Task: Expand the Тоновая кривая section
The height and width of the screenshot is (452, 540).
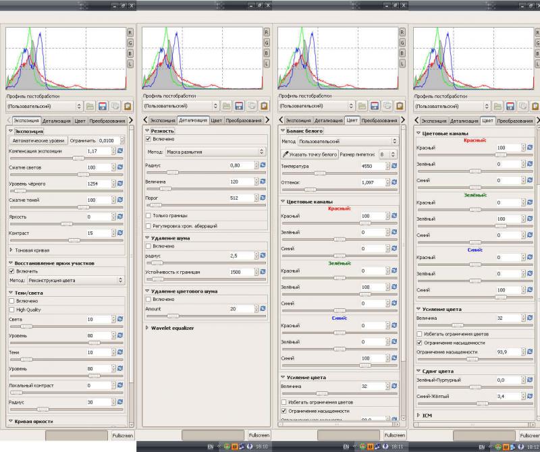Action: pyautogui.click(x=11, y=250)
